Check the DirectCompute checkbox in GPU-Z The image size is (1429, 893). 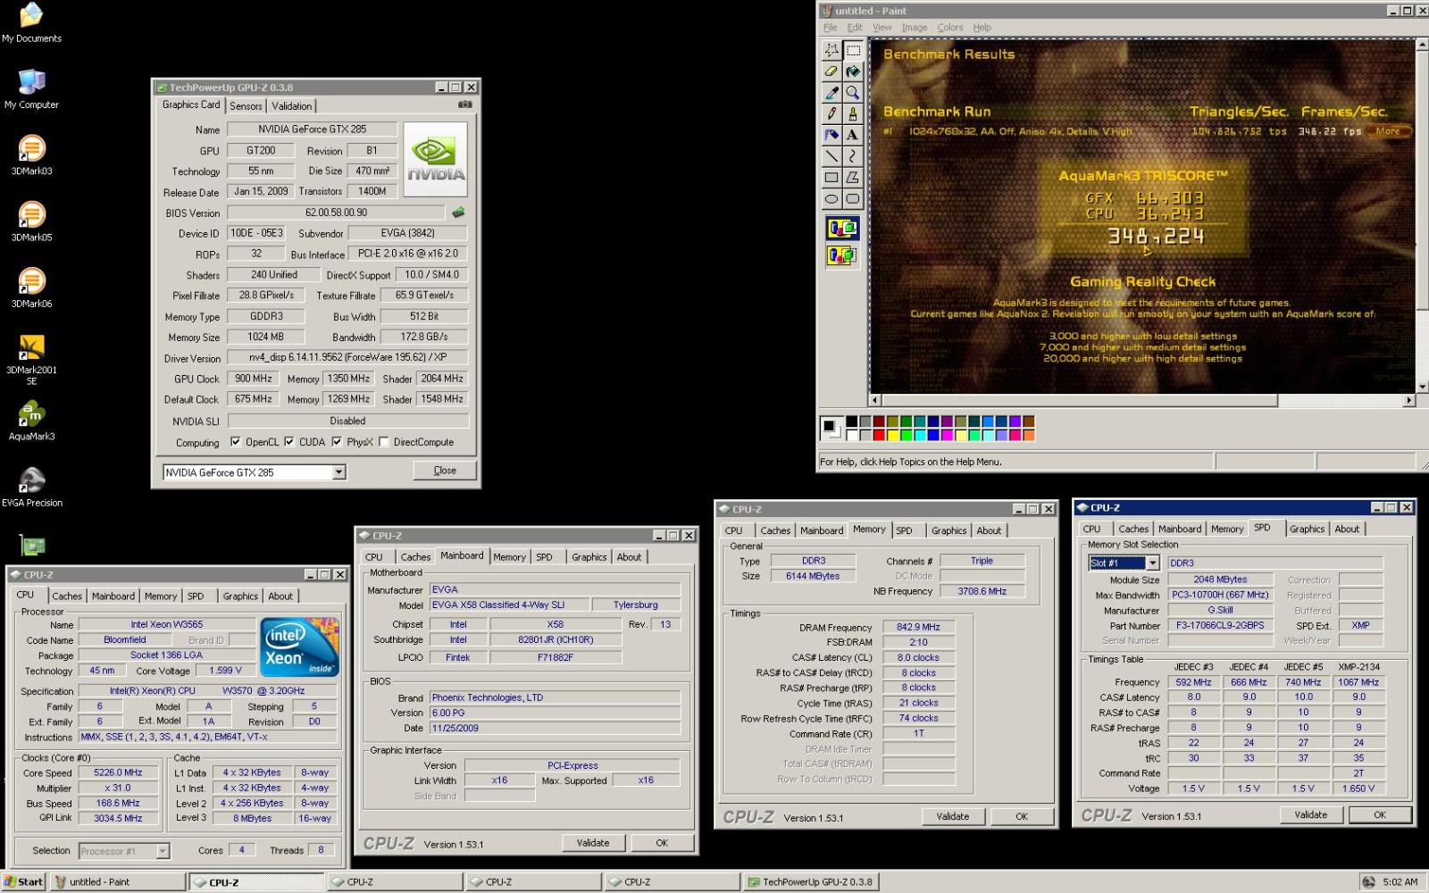[383, 441]
